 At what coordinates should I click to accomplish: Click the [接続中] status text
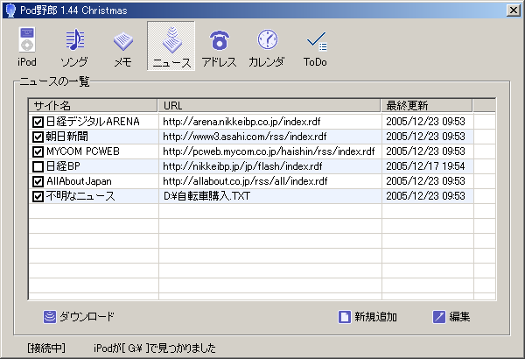(46, 348)
